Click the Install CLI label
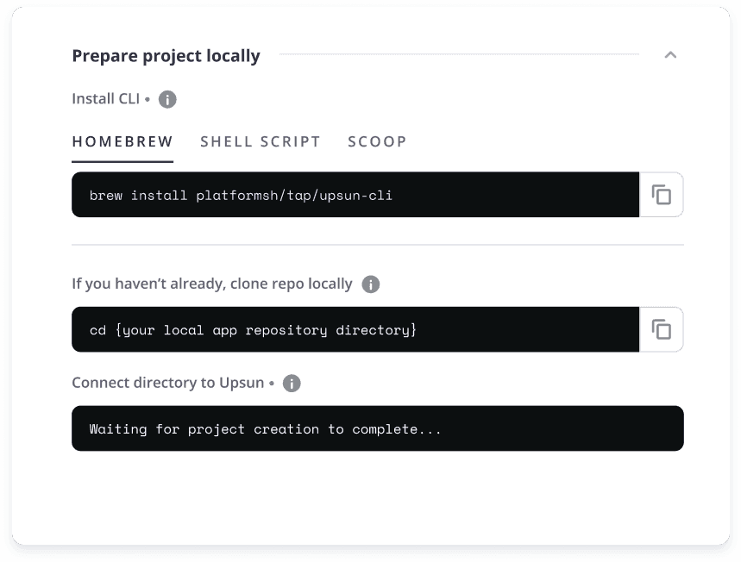This screenshot has width=741, height=562. point(106,99)
